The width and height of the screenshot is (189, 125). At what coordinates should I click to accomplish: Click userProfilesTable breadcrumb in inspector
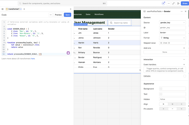pos(154,11)
